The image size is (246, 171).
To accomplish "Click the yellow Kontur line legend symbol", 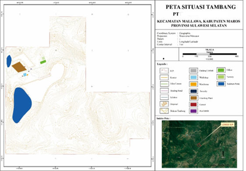I will 164,78.
